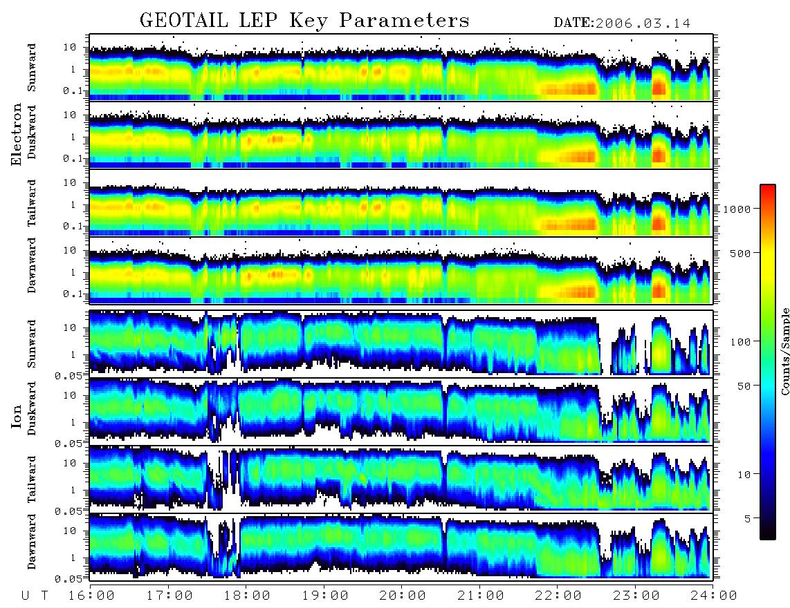Click the '500' colorbar tick value
The width and height of the screenshot is (790, 608).
click(x=741, y=253)
